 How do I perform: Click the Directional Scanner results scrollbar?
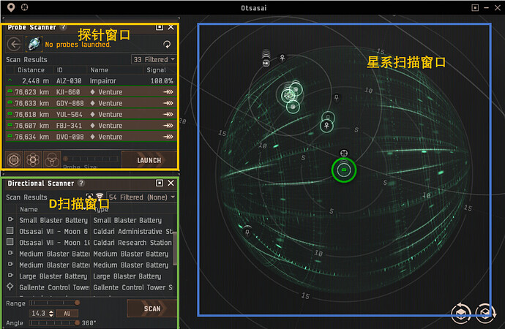pyautogui.click(x=175, y=249)
